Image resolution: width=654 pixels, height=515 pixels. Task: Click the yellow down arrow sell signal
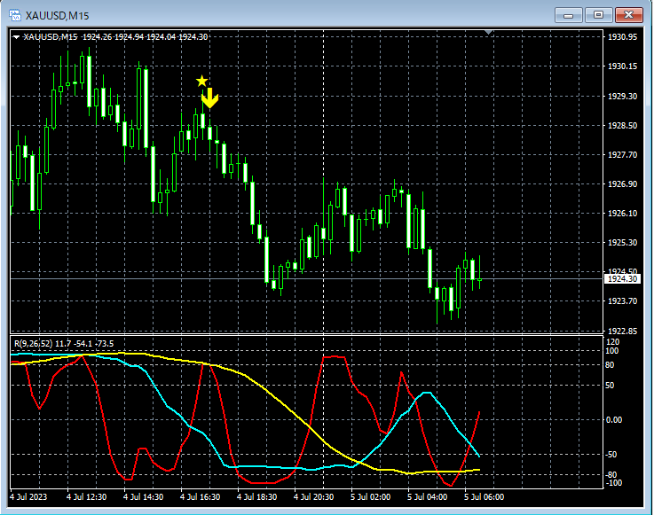pyautogui.click(x=209, y=98)
